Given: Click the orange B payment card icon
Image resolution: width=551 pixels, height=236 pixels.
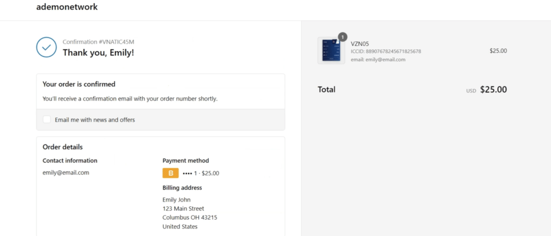Looking at the screenshot, I should click(171, 173).
